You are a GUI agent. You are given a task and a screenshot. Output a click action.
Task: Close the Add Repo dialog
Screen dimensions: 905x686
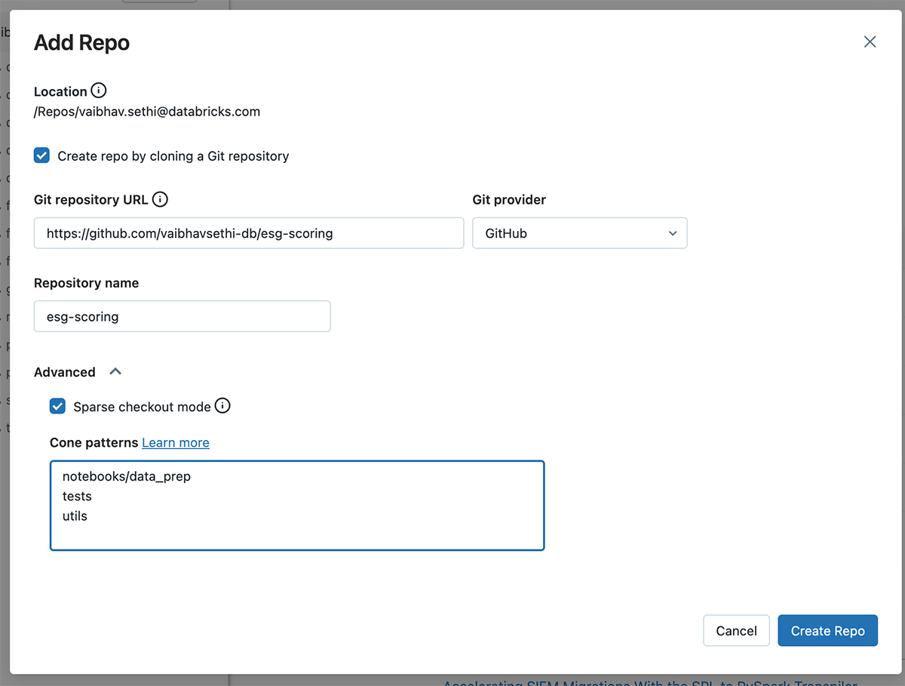870,42
